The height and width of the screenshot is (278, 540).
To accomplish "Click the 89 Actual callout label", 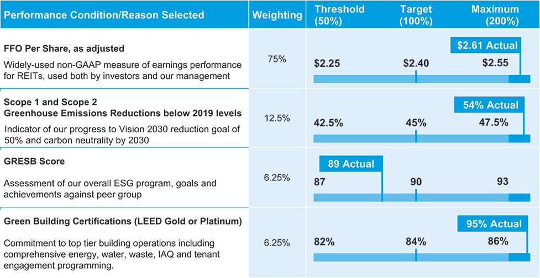I will (350, 164).
